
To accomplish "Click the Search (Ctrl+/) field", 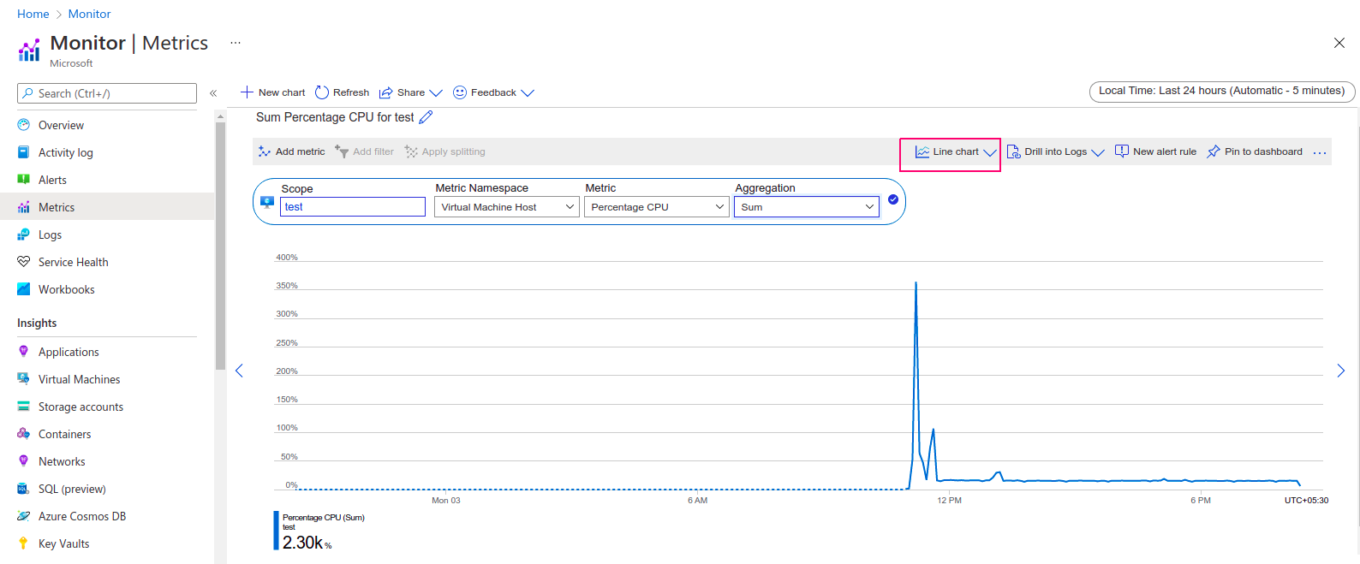I will [107, 93].
